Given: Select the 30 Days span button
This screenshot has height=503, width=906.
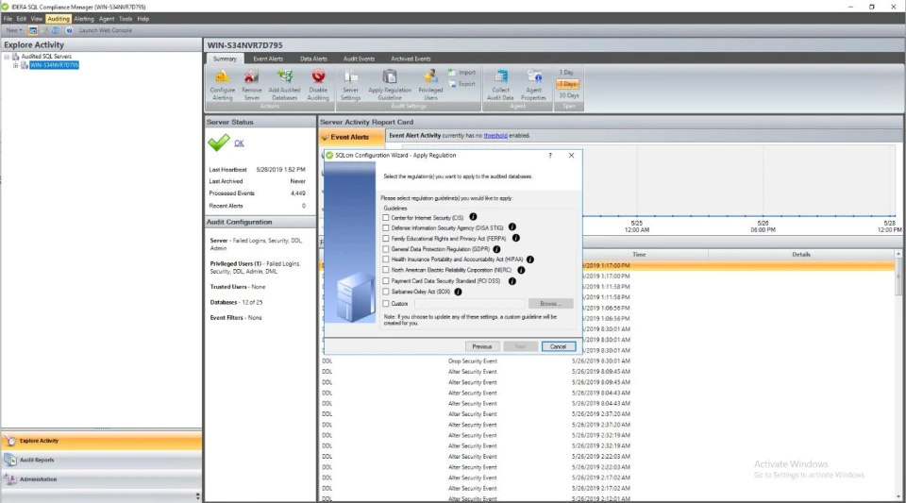Looking at the screenshot, I should (568, 95).
